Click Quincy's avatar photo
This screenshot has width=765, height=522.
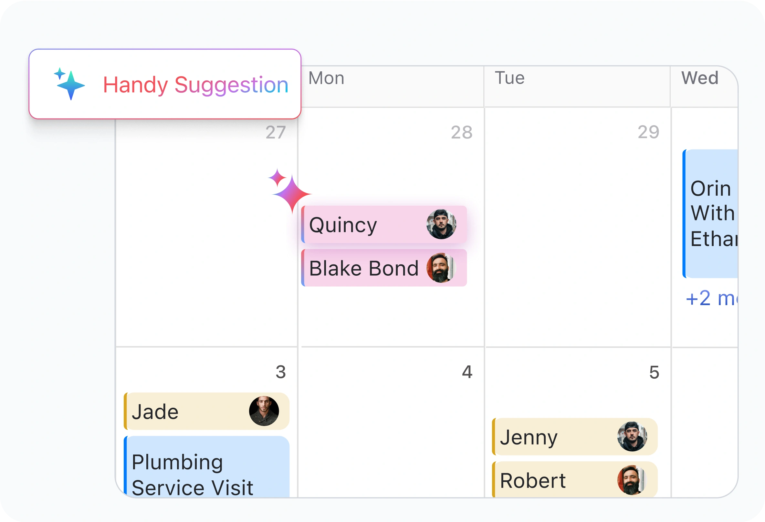pyautogui.click(x=441, y=224)
